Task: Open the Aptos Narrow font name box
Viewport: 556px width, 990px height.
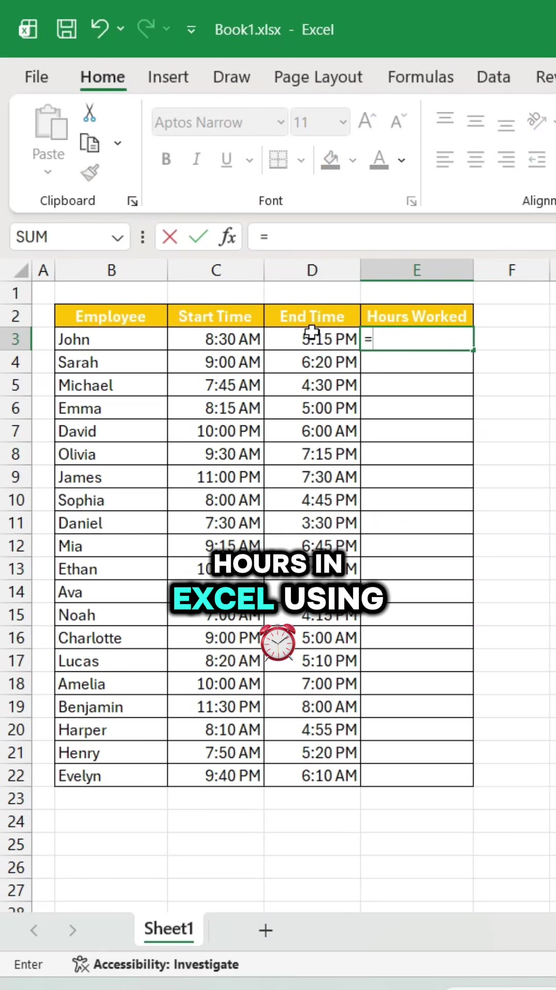Action: 220,122
